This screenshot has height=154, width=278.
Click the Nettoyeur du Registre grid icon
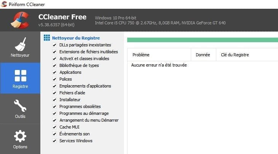[47, 38]
